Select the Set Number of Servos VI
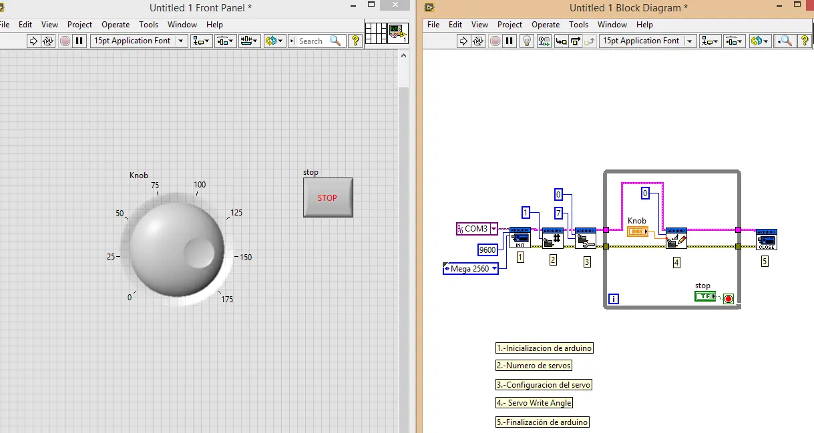 (x=552, y=238)
